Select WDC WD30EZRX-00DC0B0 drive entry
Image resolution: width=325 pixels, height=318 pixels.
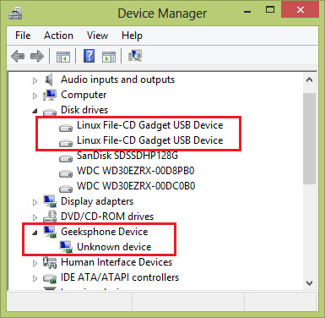tap(136, 186)
